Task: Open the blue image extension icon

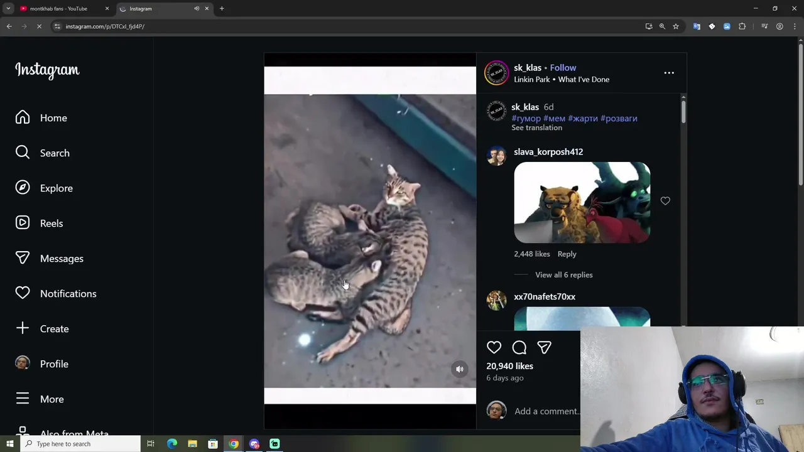Action: coord(727,26)
